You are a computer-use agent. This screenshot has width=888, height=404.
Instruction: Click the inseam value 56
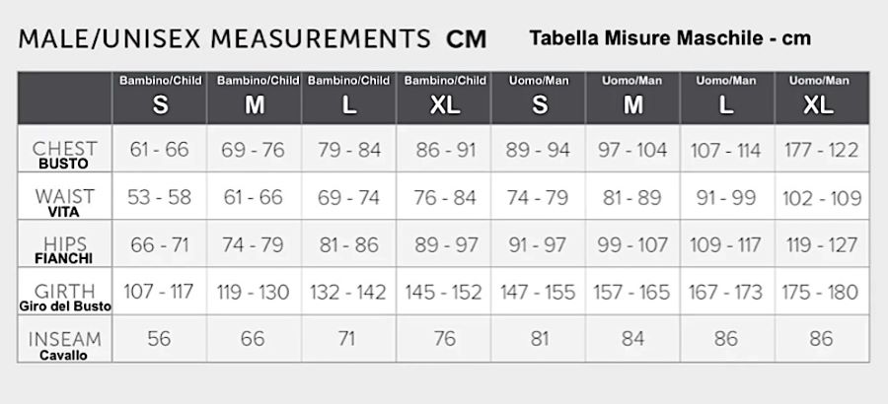[159, 339]
